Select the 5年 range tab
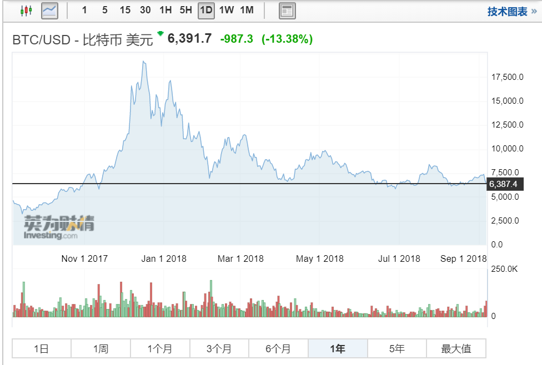 397,349
